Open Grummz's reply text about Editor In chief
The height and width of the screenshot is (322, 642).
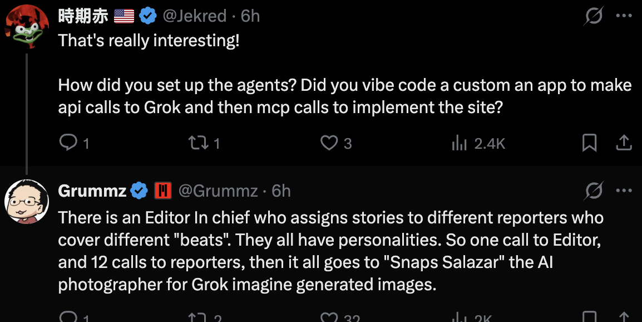pyautogui.click(x=331, y=251)
